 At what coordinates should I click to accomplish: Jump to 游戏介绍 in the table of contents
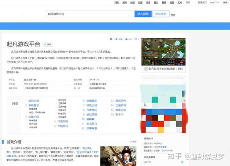tap(34, 101)
